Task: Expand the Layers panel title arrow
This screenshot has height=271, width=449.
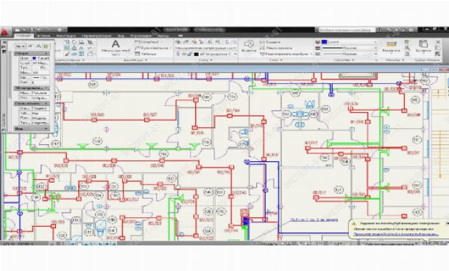Action: 211,60
